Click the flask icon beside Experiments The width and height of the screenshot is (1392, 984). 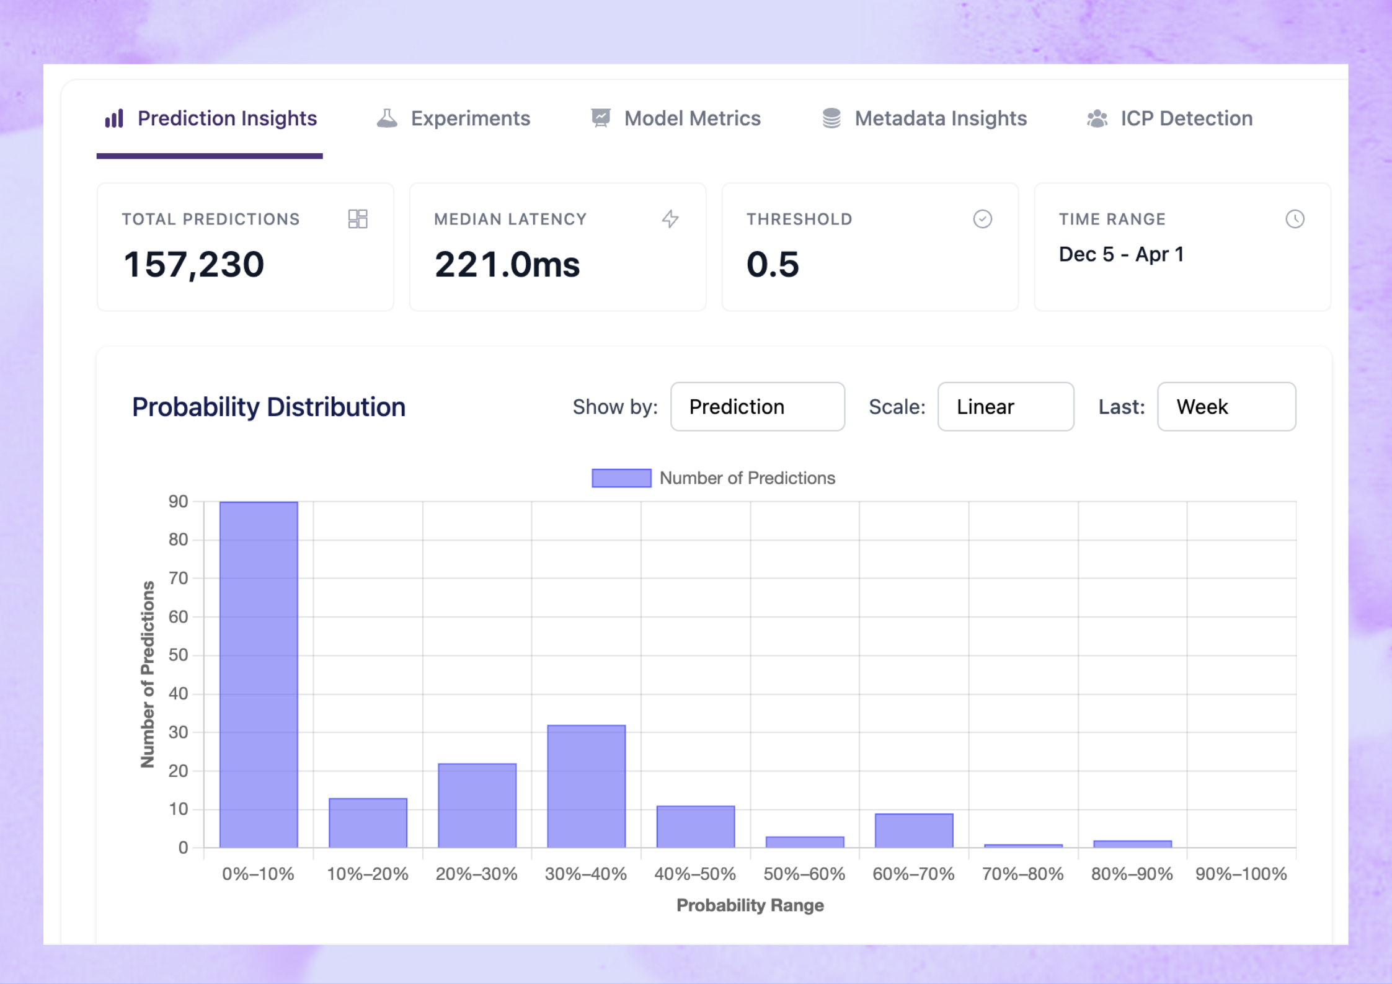point(387,118)
